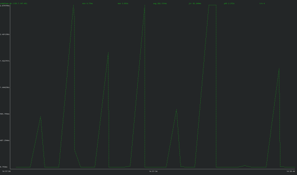Select the jtr 82.249ms jitter value
Screen dimensions: 297x175
coord(195,3)
